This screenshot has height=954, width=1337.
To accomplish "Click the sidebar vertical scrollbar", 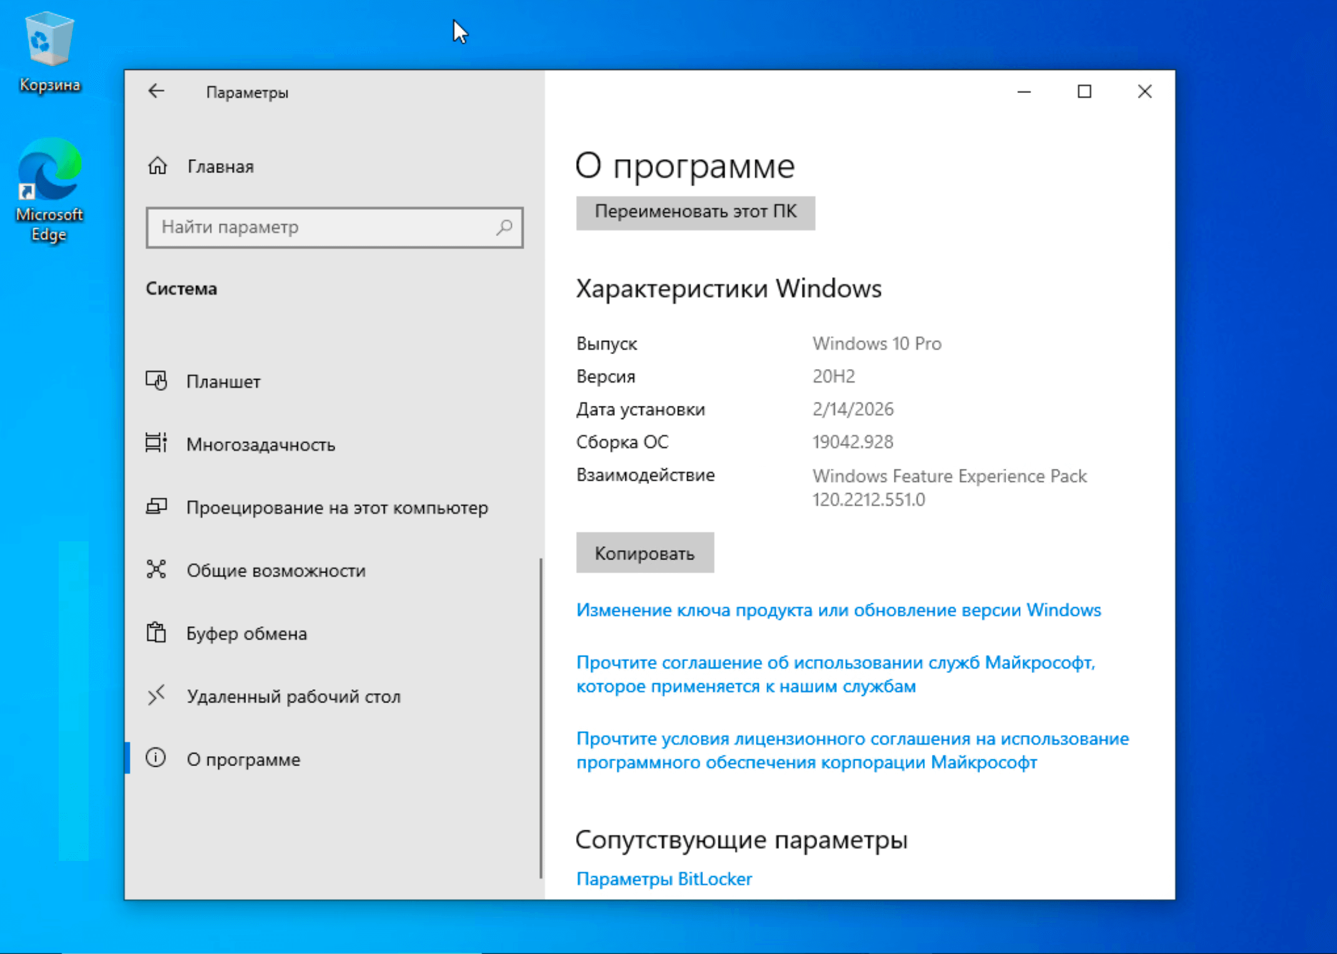I will click(x=541, y=718).
